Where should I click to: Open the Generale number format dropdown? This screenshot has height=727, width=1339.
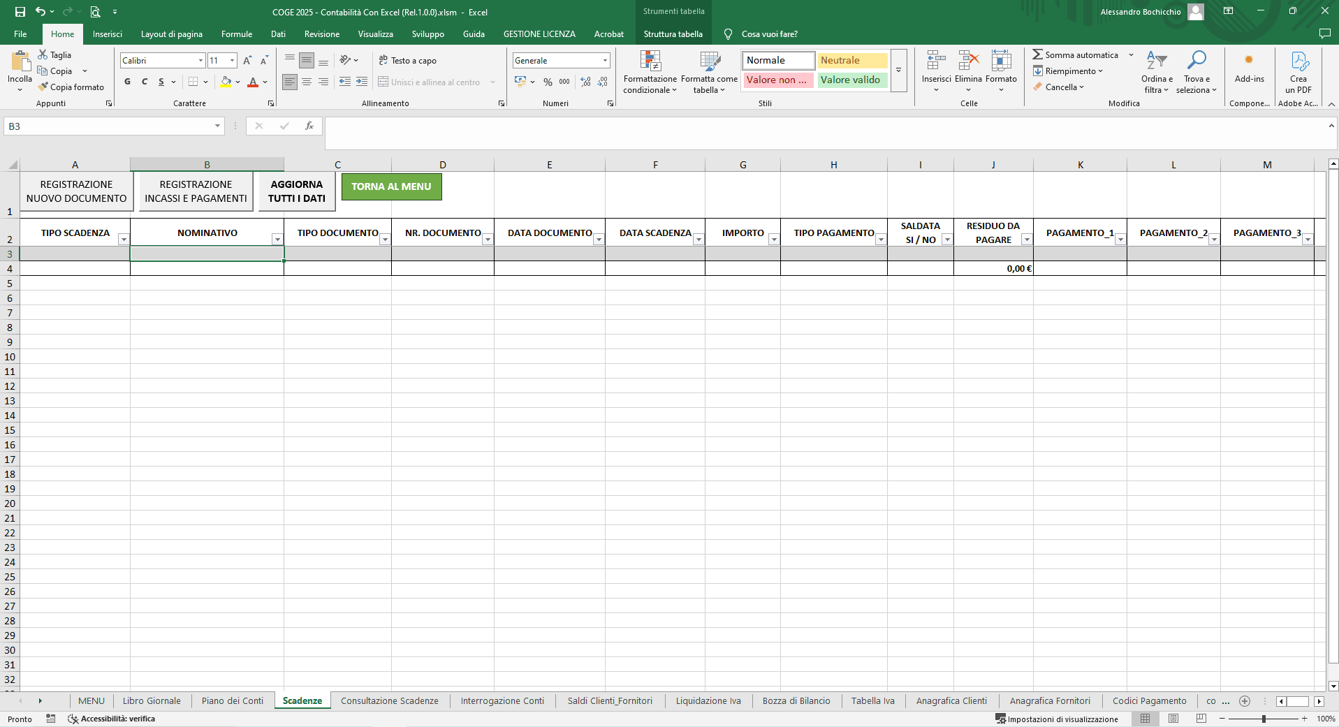[x=605, y=61]
